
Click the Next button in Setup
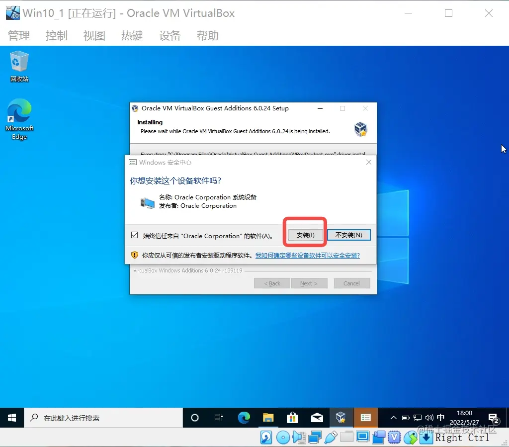[309, 283]
